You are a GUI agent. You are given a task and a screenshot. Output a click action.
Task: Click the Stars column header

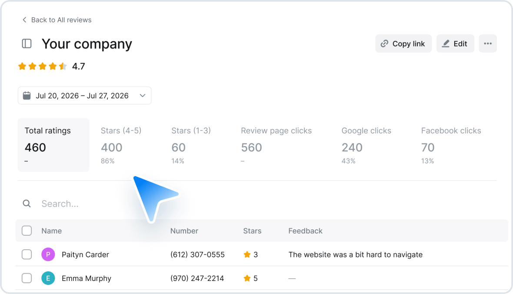(x=252, y=231)
